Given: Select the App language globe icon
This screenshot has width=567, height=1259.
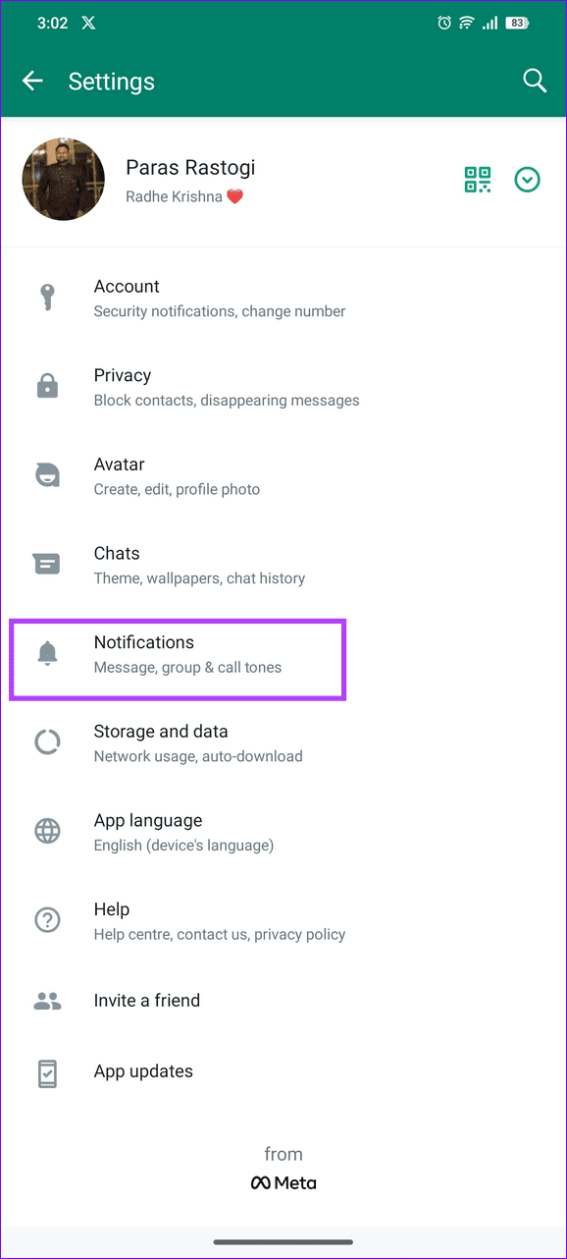Looking at the screenshot, I should coord(46,831).
